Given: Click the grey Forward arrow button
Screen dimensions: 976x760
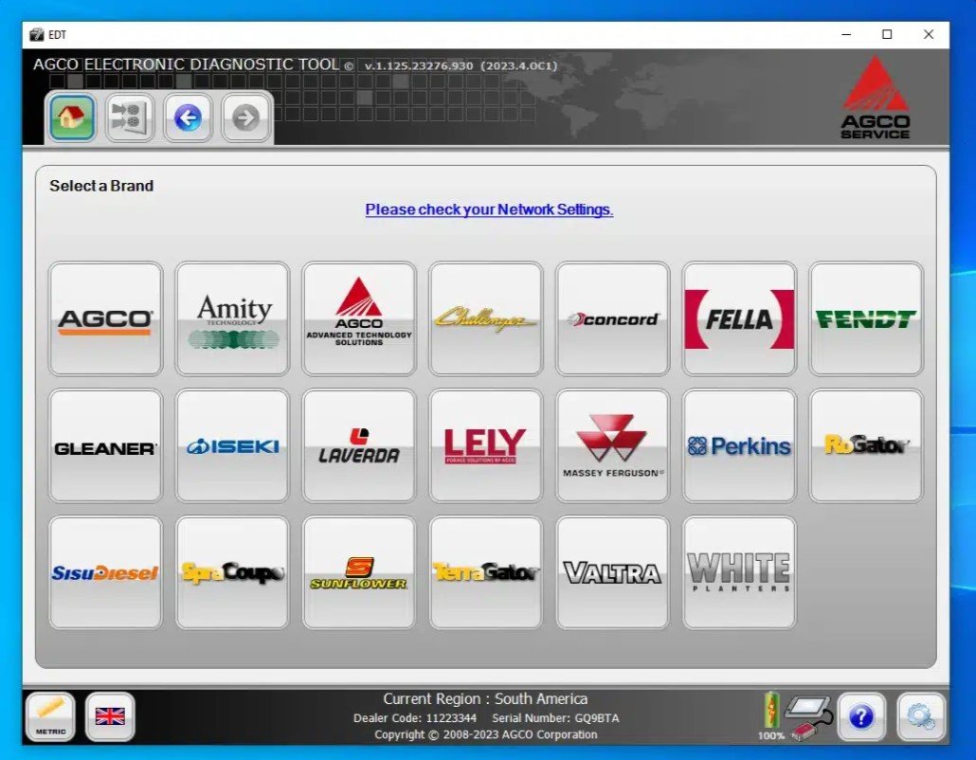Looking at the screenshot, I should 245,118.
